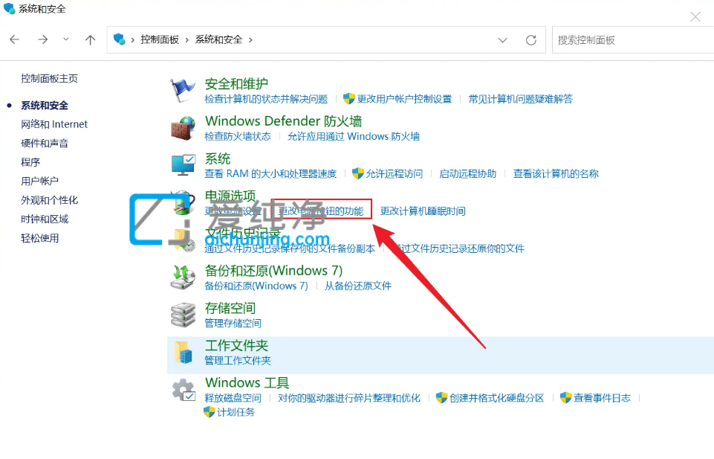Click the Control Panel icon in address bar

(120, 39)
